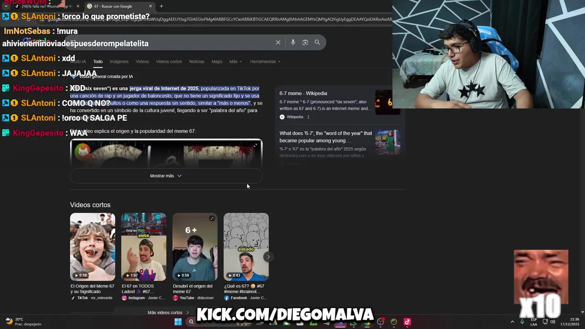585x329 pixels.
Task: Expand the embedded video to fullscreen
Action: point(255,146)
